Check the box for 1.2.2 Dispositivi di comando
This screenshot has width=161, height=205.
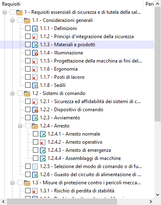pyautogui.click(x=28, y=110)
